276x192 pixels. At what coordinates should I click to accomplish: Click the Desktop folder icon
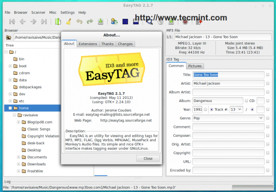point(24,150)
